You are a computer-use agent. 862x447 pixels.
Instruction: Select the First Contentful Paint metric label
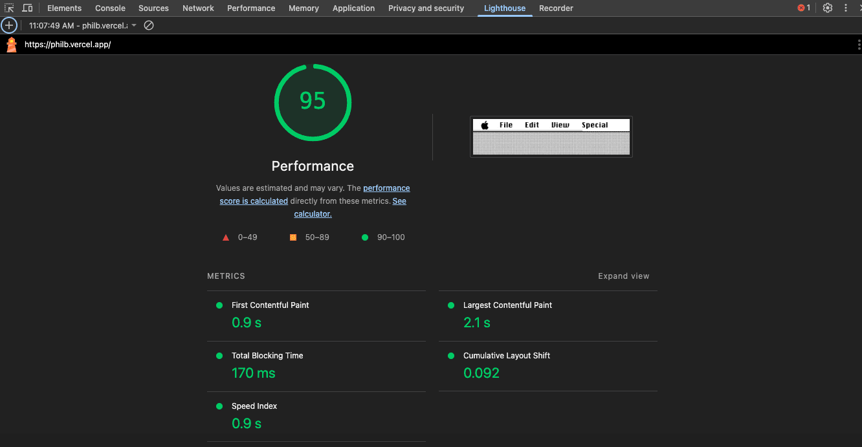[x=271, y=305]
